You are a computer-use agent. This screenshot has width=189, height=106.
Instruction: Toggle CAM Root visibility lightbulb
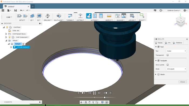pos(7,27)
